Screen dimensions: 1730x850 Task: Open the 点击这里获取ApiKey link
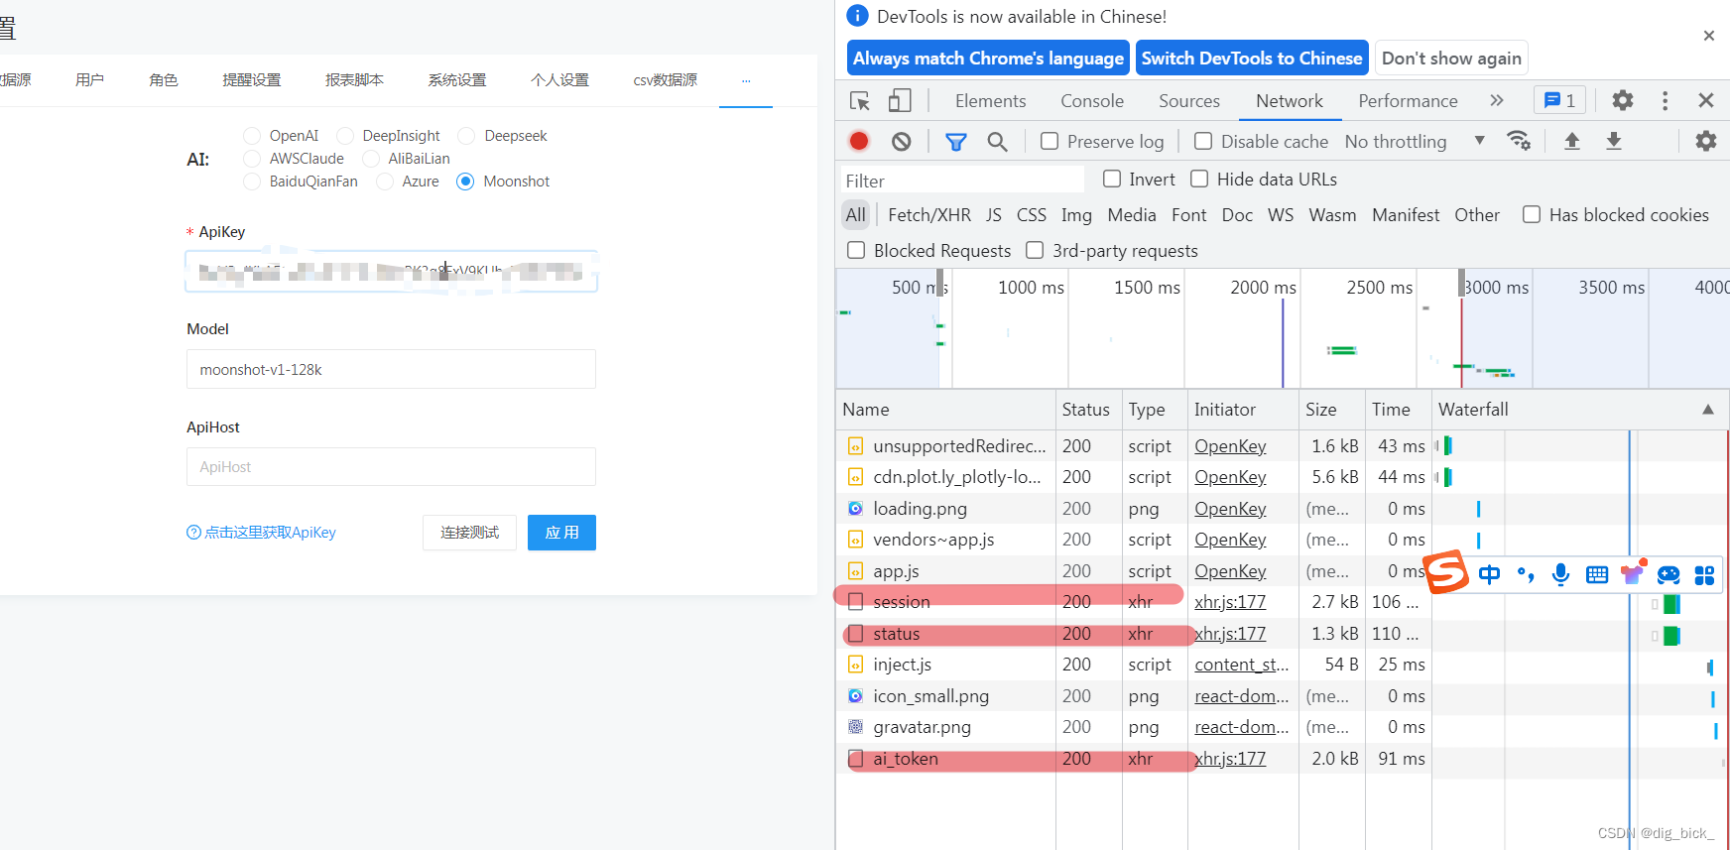(x=270, y=533)
